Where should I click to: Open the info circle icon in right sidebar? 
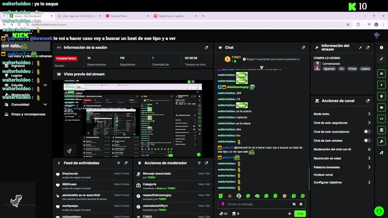[x=381, y=48]
